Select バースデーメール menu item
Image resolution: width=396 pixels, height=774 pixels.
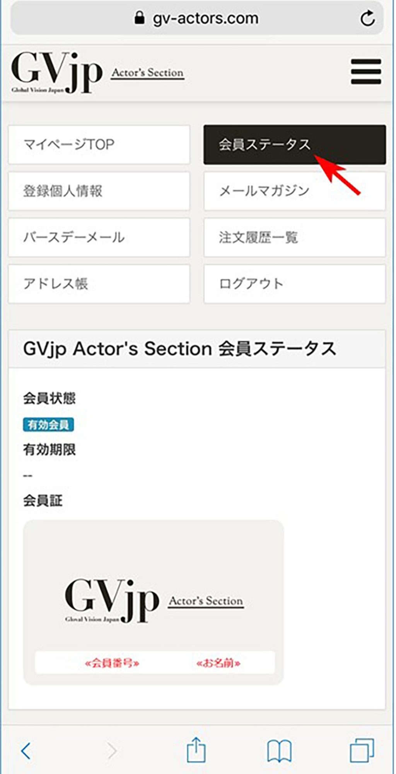point(99,237)
